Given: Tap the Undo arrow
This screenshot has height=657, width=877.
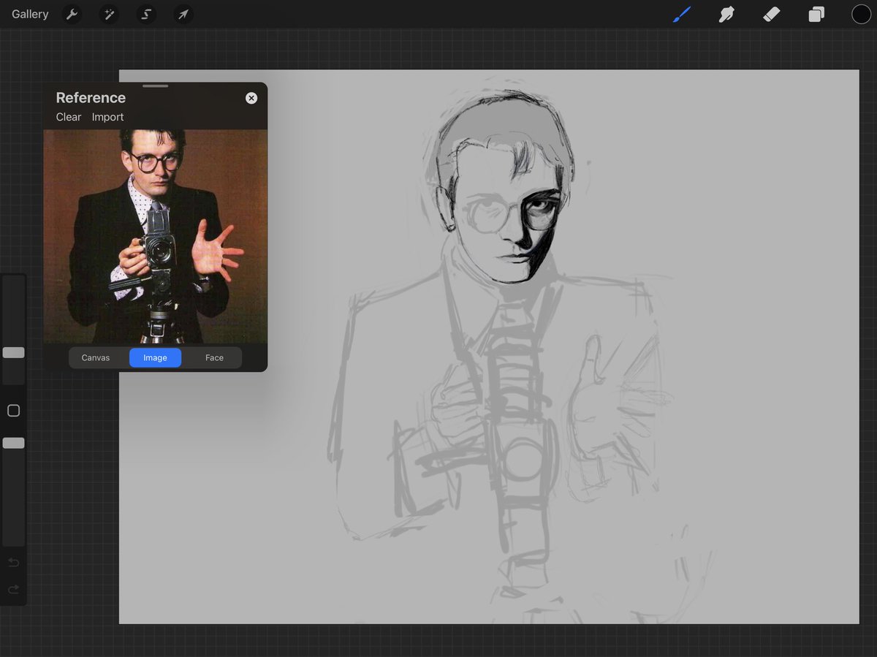Looking at the screenshot, I should click(13, 562).
